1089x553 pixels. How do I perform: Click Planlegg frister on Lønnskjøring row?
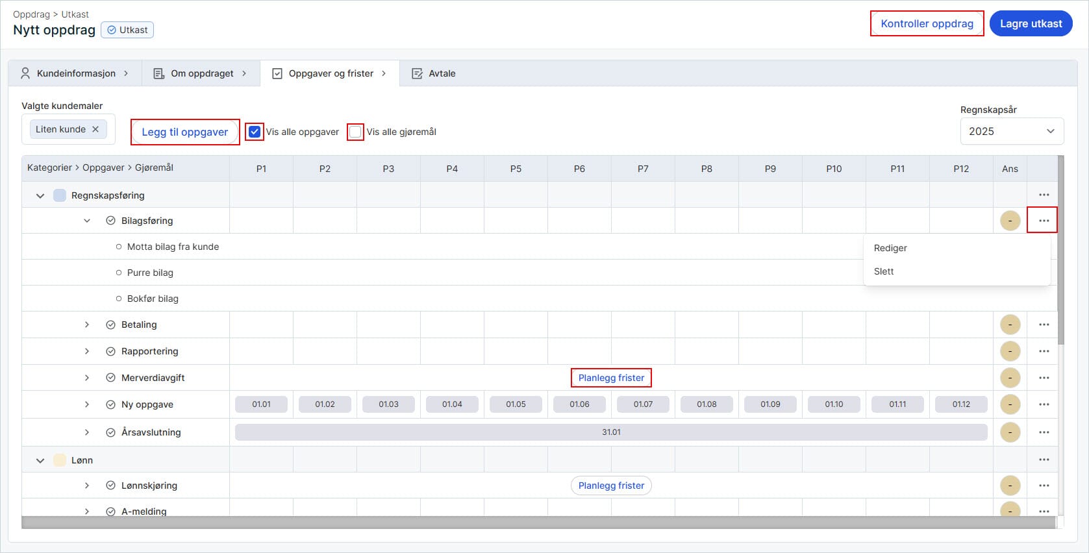[x=610, y=485]
